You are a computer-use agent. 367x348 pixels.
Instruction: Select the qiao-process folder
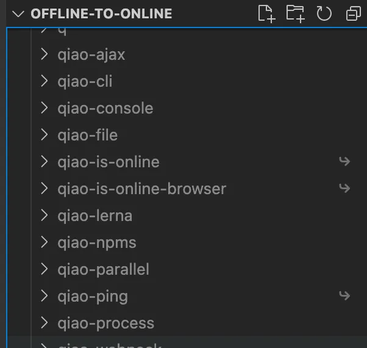pyautogui.click(x=105, y=323)
